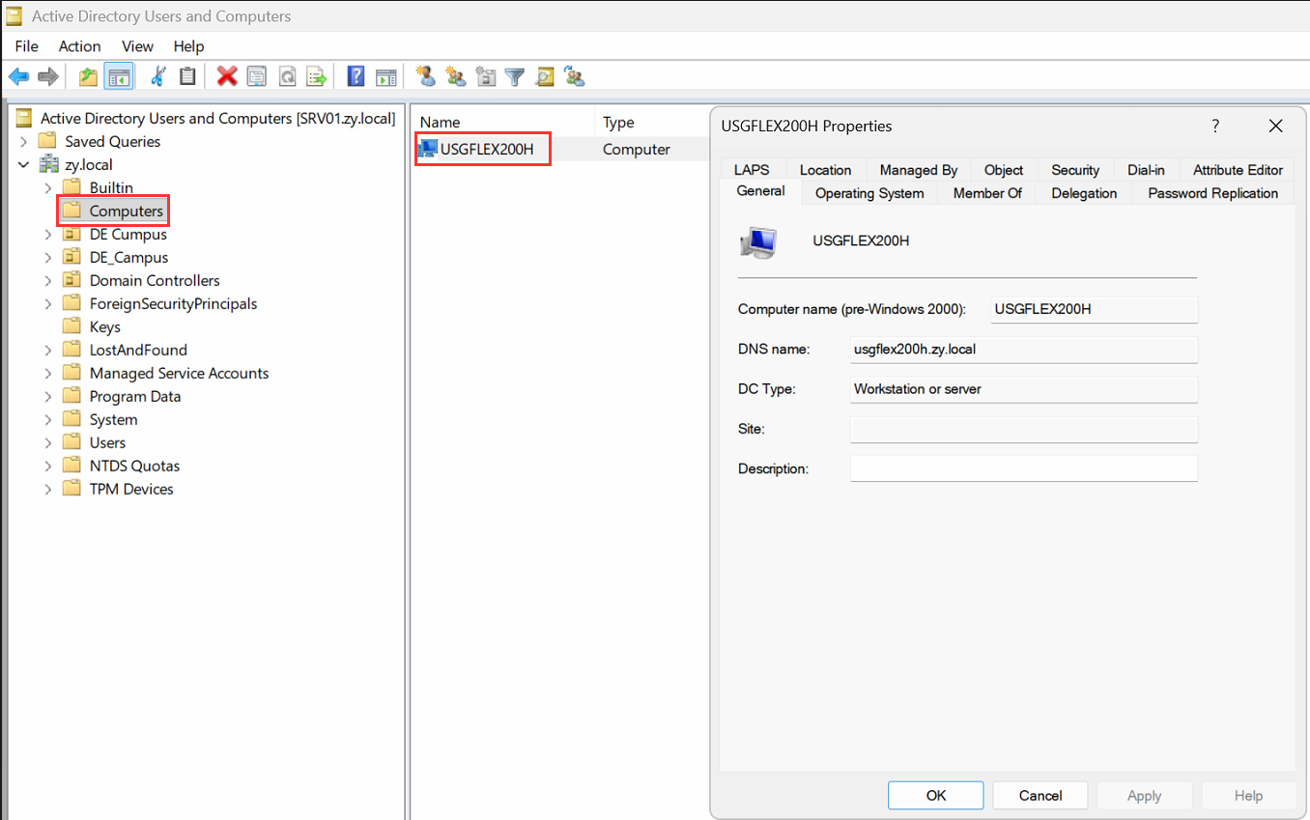Close the USGFLEX200H Properties dialog

pyautogui.click(x=1275, y=126)
